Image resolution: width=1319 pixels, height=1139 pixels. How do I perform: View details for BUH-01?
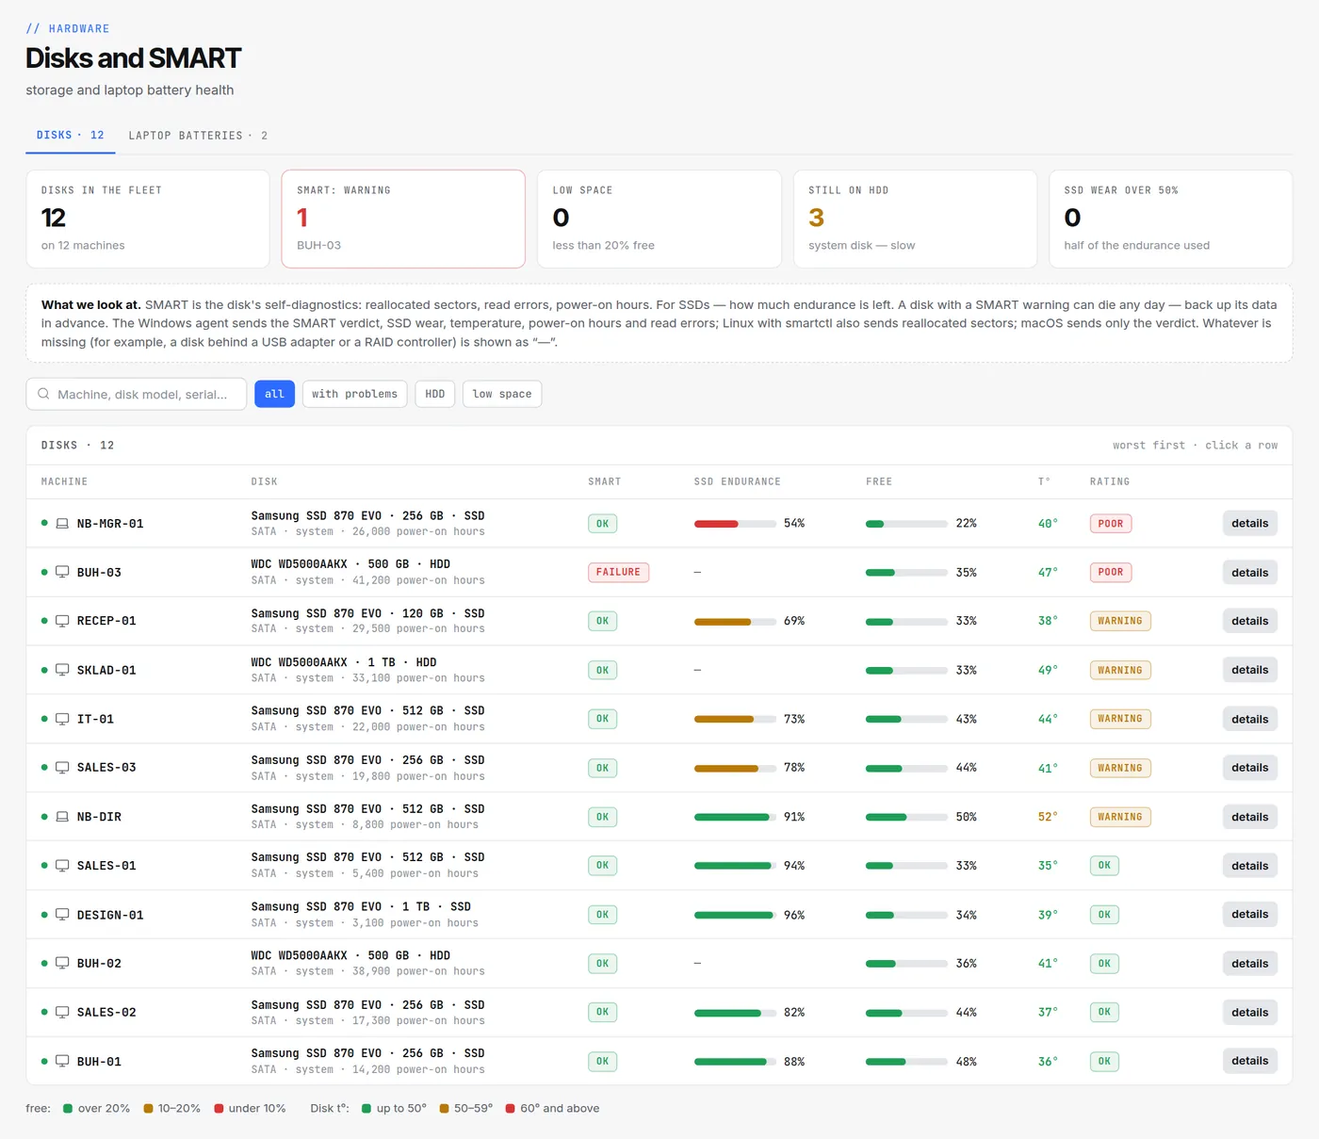click(x=1249, y=1061)
